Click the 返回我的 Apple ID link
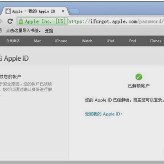The image size is (164, 164). 103,114
